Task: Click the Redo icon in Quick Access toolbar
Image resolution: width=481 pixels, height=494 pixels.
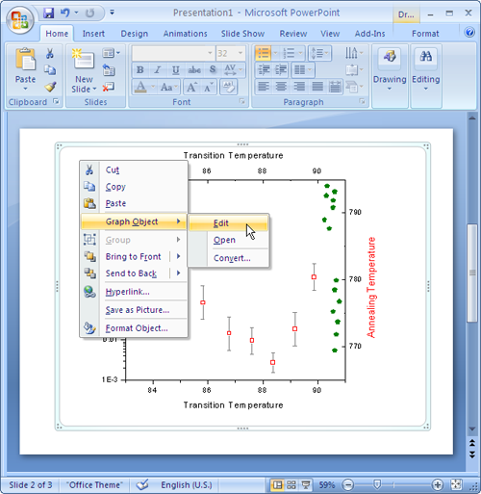Action: pos(89,13)
